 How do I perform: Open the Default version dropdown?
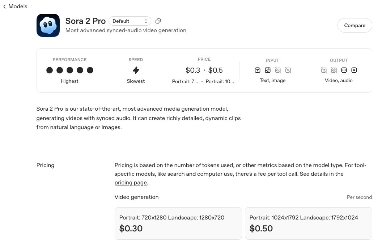click(130, 21)
